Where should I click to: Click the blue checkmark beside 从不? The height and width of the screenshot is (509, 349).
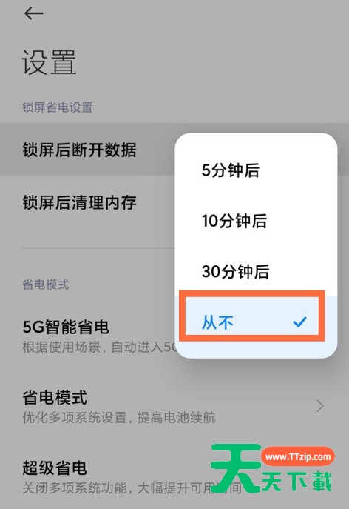[x=299, y=322]
